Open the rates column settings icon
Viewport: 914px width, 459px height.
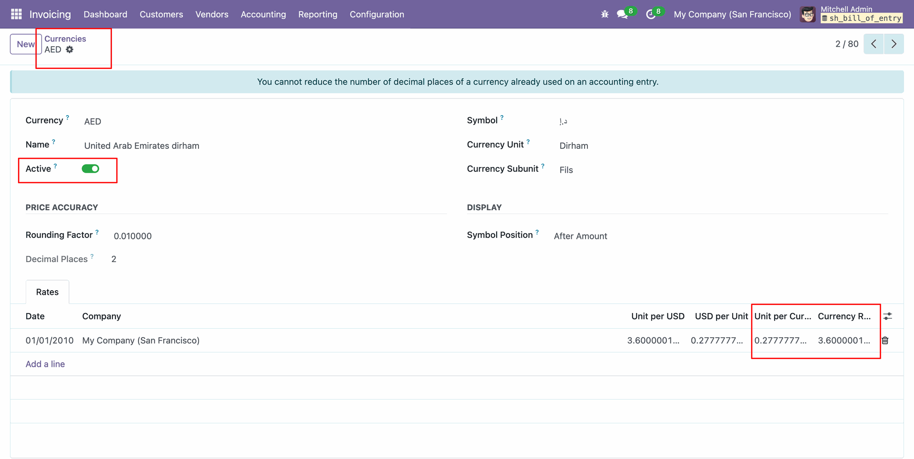887,316
